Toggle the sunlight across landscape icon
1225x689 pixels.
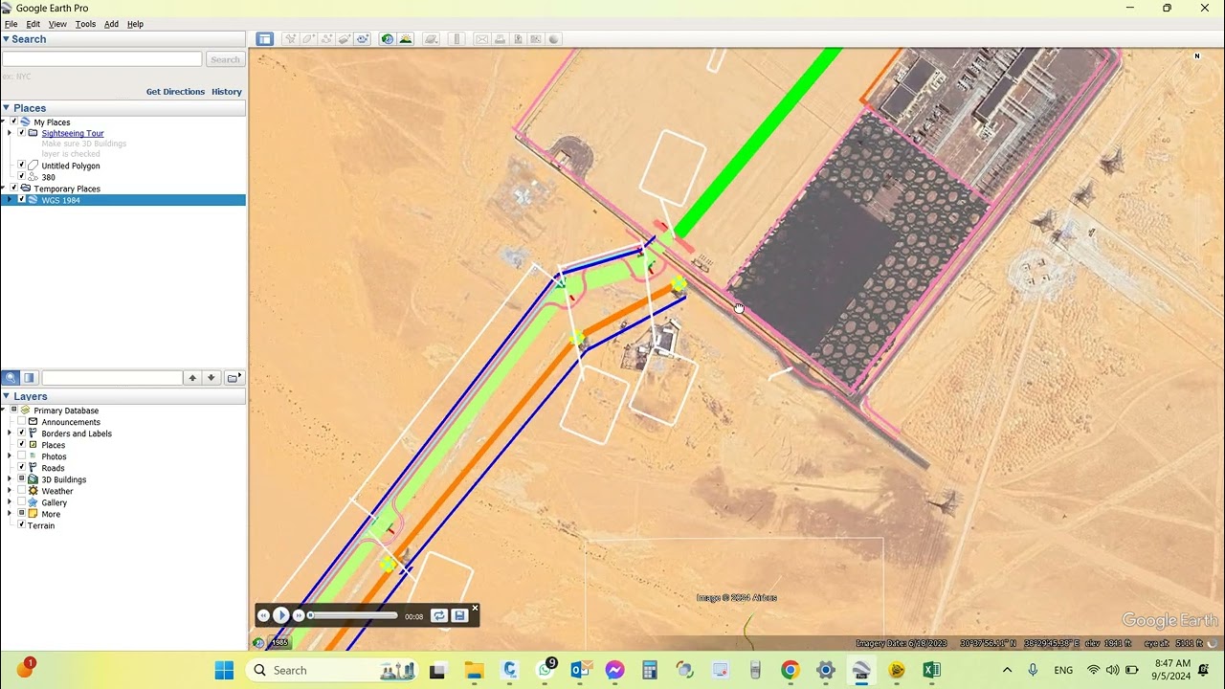406,39
